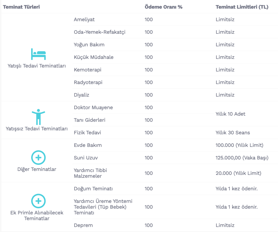Click the Teminat Türleri column header
The width and height of the screenshot is (278, 232).
(21, 7)
